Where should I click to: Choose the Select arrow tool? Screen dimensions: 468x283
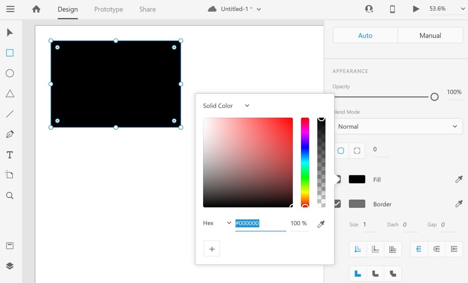click(10, 32)
